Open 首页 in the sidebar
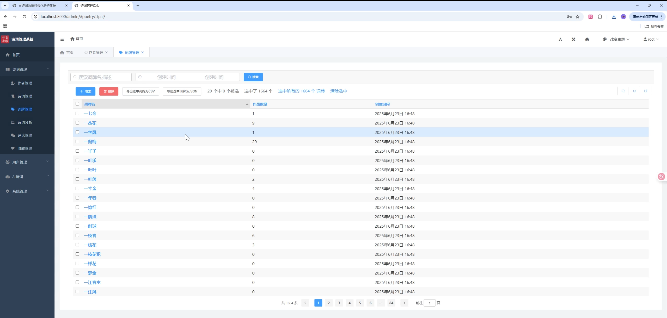667x318 pixels. (27, 55)
